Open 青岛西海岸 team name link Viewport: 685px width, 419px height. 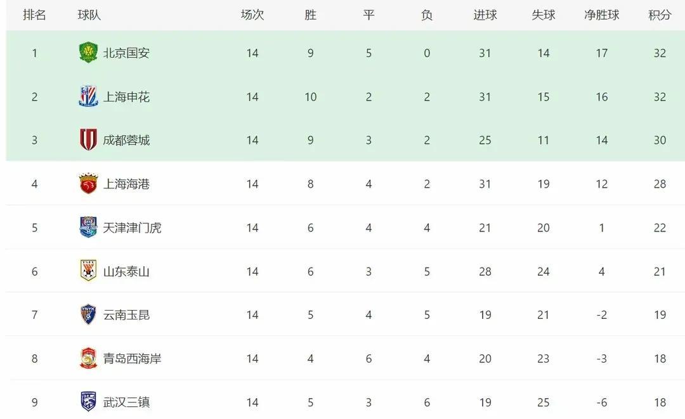pos(133,358)
